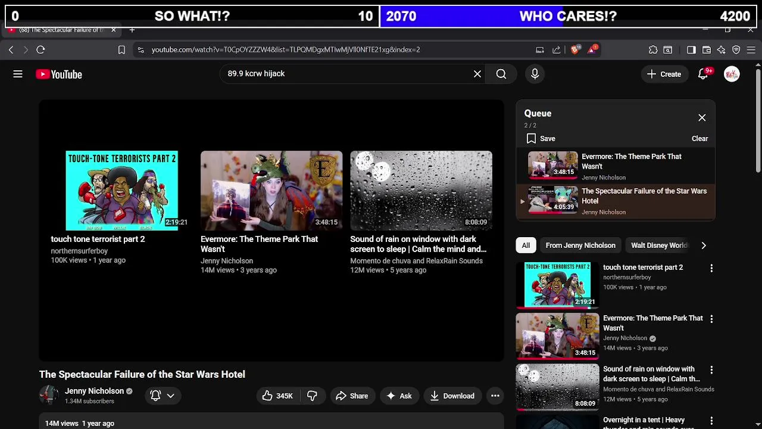Open YouTube notifications bell
Screen dimensions: 762x429
point(703,74)
